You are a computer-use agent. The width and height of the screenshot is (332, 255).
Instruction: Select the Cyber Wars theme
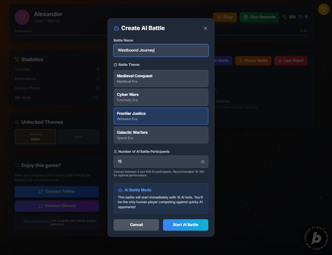coord(161,97)
